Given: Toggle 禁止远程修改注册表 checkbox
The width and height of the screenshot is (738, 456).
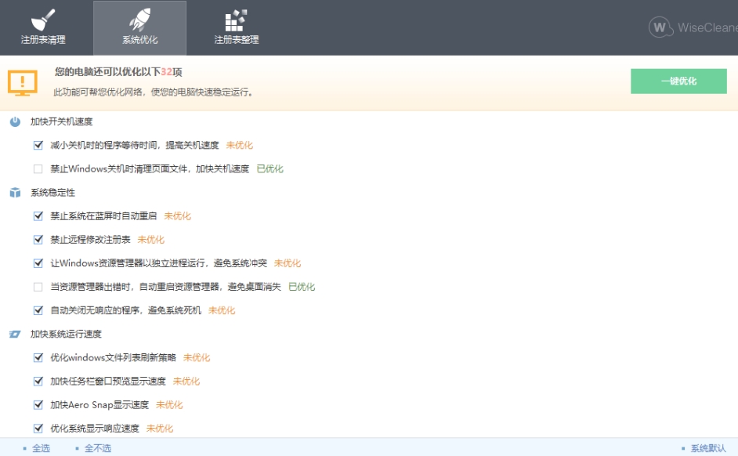Looking at the screenshot, I should pos(38,240).
